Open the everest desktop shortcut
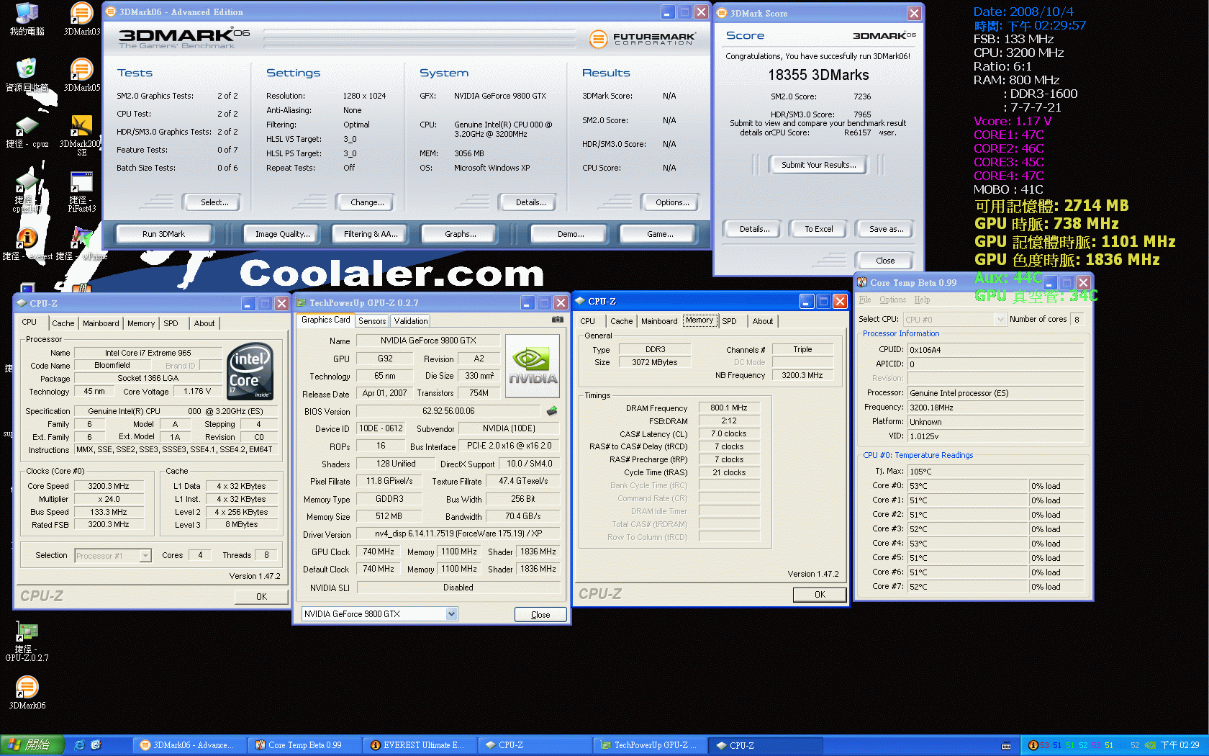The width and height of the screenshot is (1209, 756). (27, 243)
